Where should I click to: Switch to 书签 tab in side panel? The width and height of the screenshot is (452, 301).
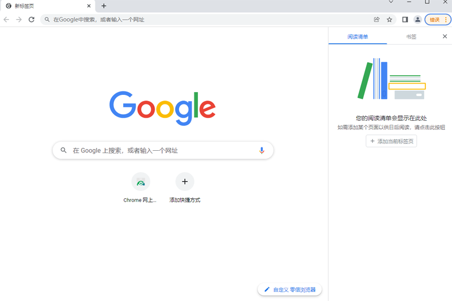[x=411, y=37]
